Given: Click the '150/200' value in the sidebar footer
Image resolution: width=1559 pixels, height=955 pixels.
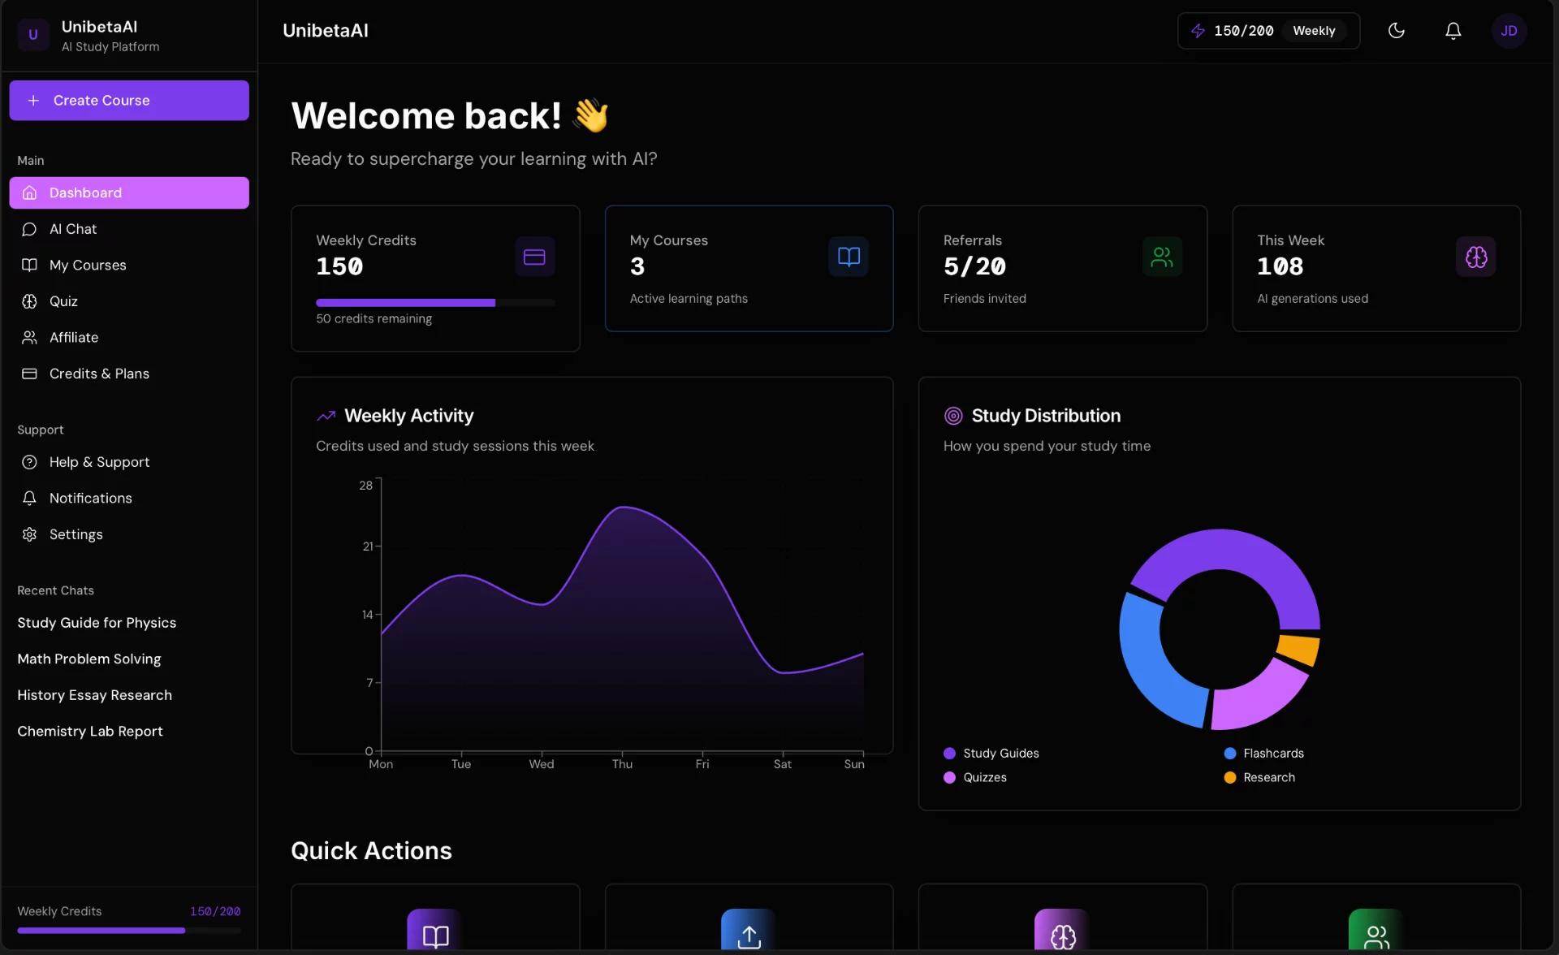Looking at the screenshot, I should click(x=215, y=912).
